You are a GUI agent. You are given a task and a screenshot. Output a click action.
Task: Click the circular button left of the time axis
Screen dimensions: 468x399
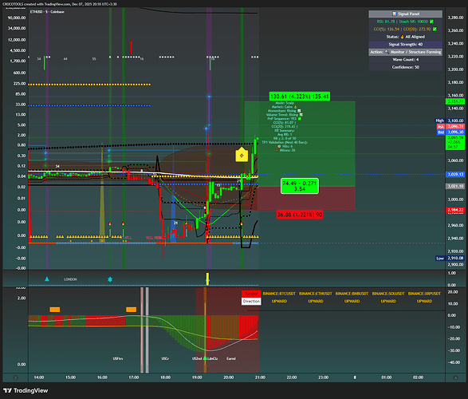click(15, 377)
